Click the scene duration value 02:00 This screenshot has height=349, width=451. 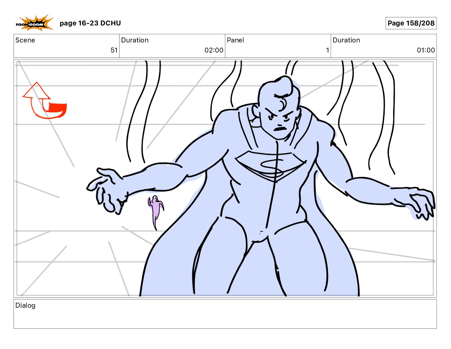click(214, 50)
